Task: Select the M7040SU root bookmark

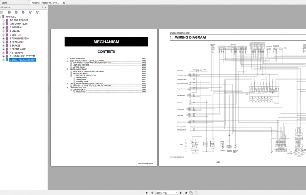Action: pyautogui.click(x=11, y=17)
